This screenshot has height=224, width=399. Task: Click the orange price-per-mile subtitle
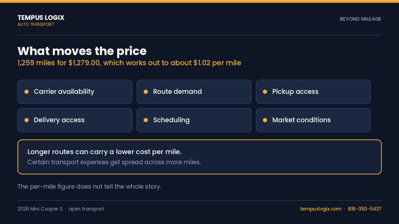click(129, 63)
